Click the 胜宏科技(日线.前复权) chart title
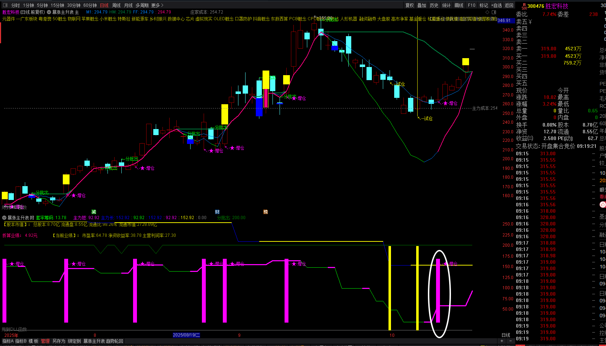The height and width of the screenshot is (346, 606). pyautogui.click(x=24, y=12)
